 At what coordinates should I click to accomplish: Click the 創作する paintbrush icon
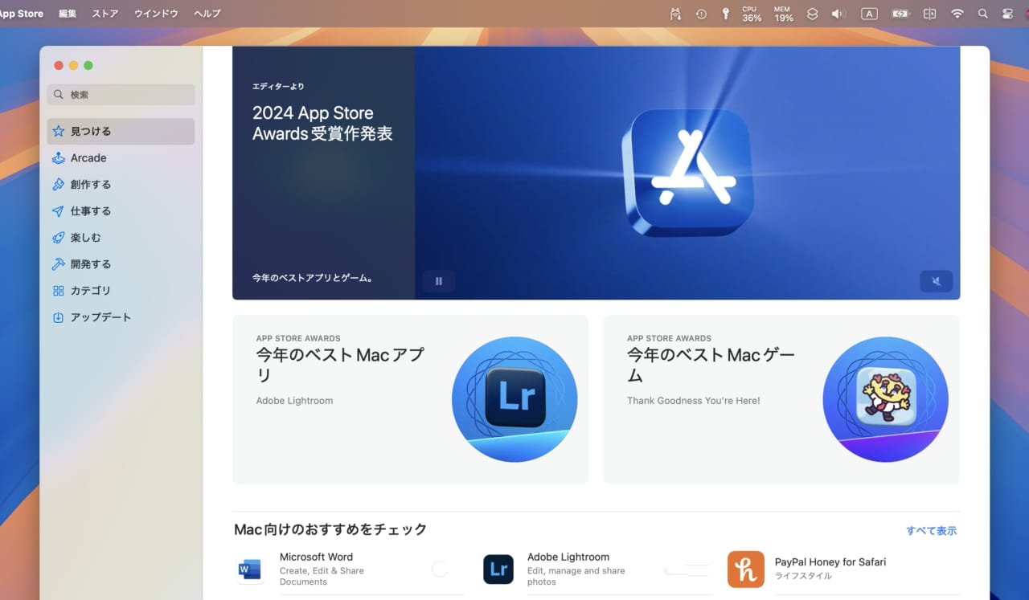click(x=58, y=185)
